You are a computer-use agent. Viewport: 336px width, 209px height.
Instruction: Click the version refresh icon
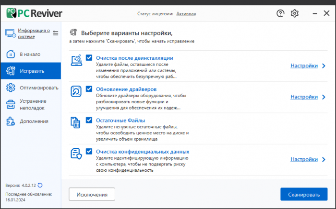pyautogui.click(x=40, y=185)
